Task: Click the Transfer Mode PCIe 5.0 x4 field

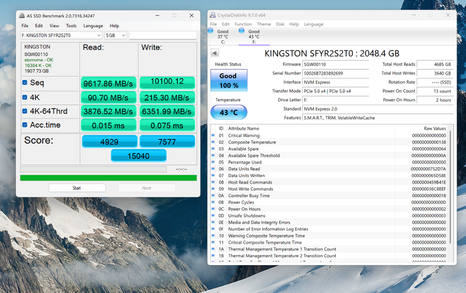Action: point(336,91)
